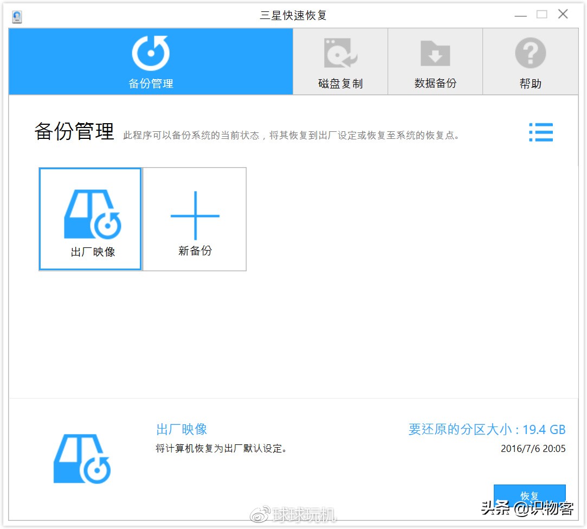
Task: Click the blue list view icon
Action: click(540, 132)
